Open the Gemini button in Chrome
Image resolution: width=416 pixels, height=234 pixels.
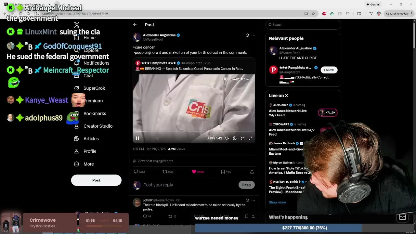(373, 4)
